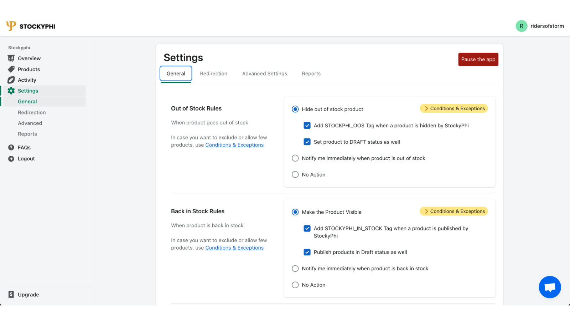Select Notify me when product out of stock

[295, 158]
